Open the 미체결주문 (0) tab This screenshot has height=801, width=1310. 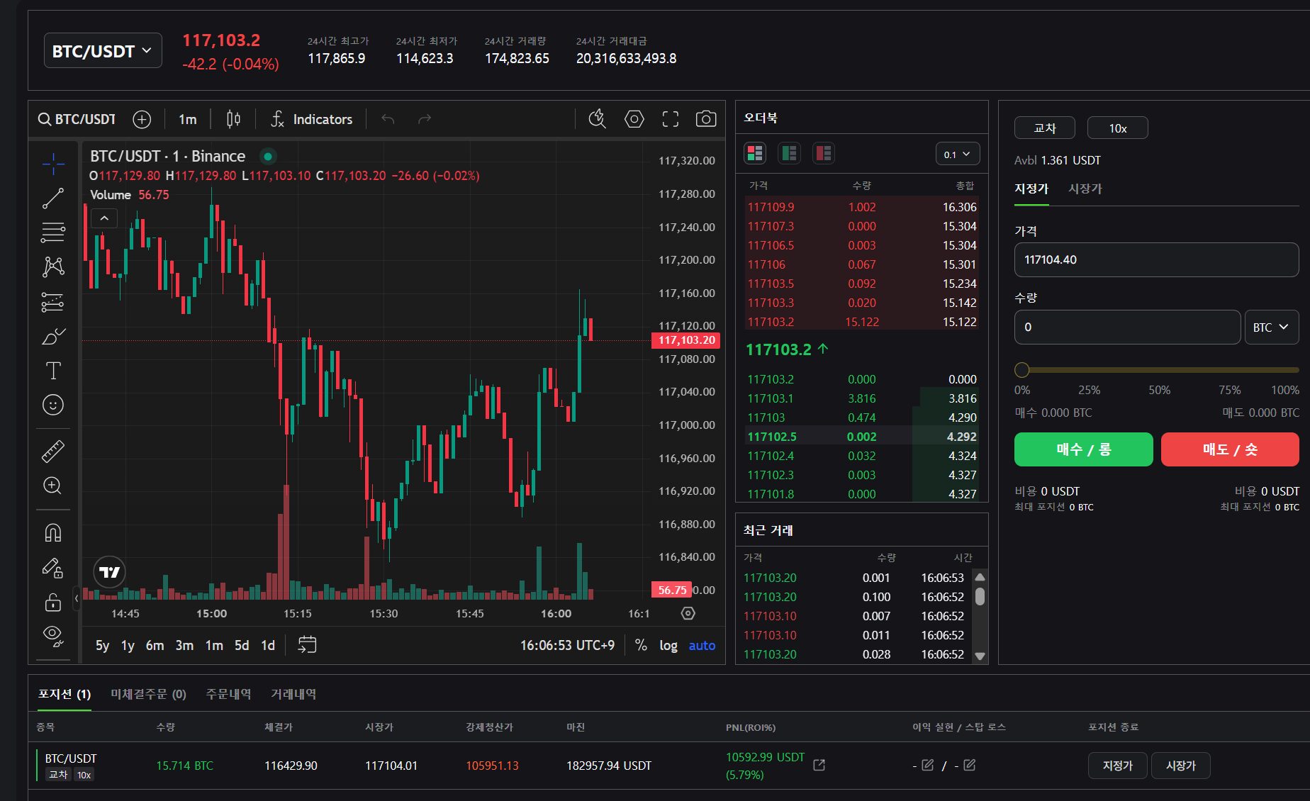pos(148,693)
